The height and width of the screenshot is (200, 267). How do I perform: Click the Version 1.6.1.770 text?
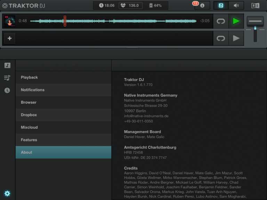click(138, 85)
